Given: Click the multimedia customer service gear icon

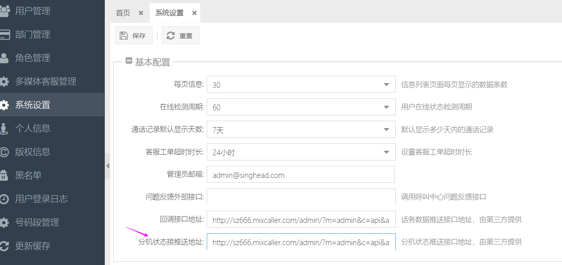Looking at the screenshot, I should (x=4, y=81).
